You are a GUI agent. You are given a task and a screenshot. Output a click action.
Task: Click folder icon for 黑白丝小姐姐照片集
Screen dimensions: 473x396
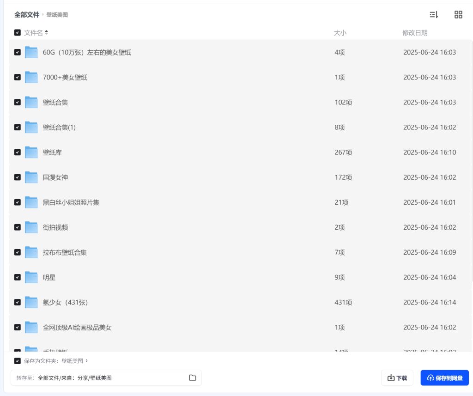(x=31, y=202)
